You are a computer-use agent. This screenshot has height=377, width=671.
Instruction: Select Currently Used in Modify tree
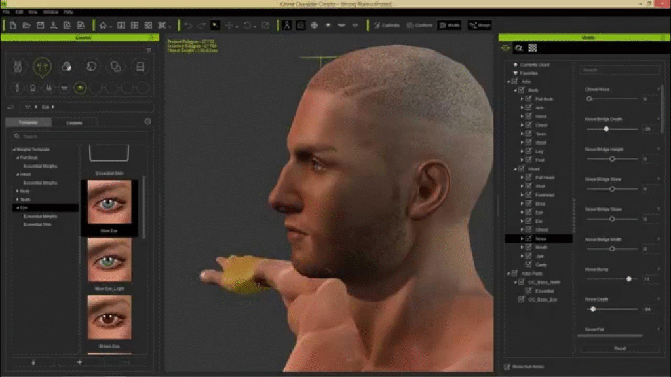coord(534,65)
